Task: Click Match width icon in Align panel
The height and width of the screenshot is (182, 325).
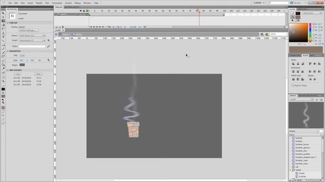Action: coord(294,79)
